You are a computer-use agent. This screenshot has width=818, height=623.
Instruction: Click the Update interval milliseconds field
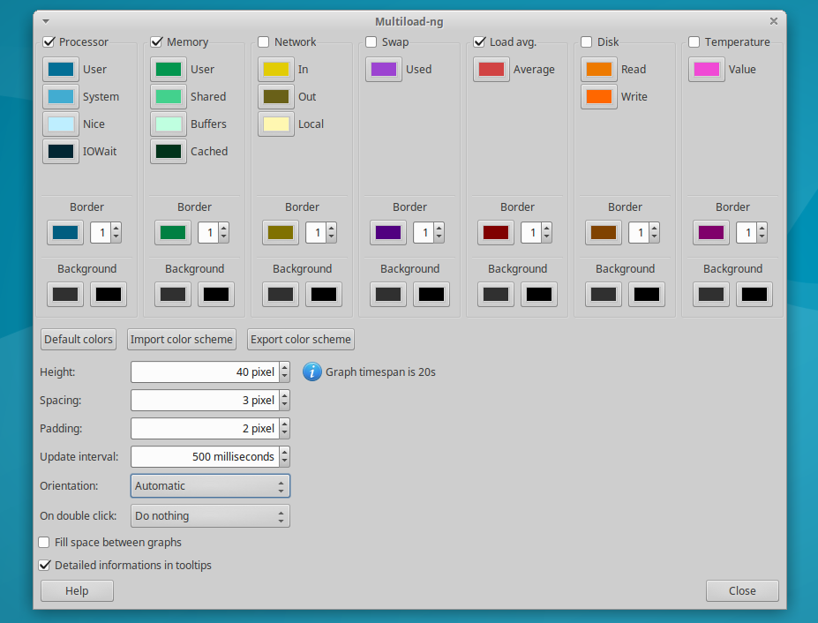pyautogui.click(x=205, y=456)
